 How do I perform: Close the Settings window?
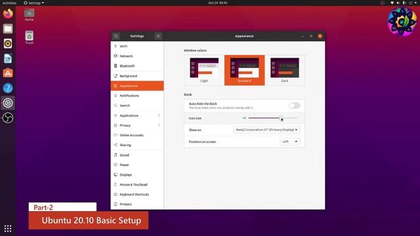click(320, 36)
